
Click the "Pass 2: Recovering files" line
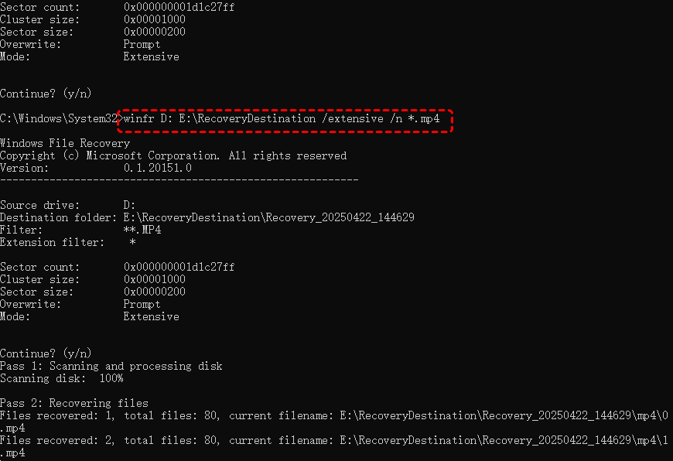[x=74, y=403]
